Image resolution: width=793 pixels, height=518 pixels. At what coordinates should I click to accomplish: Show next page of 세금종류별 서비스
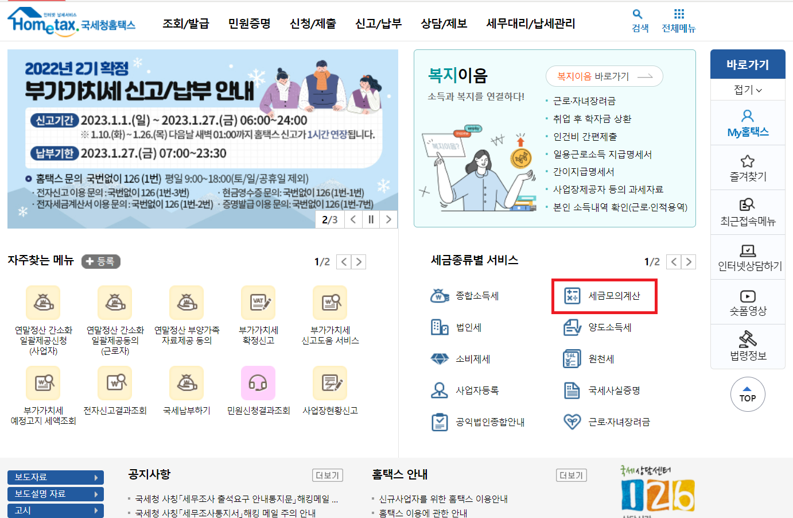click(689, 261)
